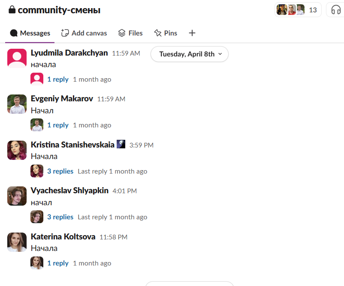Open the 1 reply thread under Lyudmila's message

click(58, 79)
